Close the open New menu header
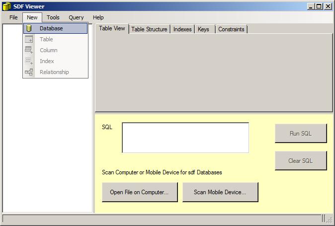Image resolution: width=335 pixels, height=226 pixels. point(32,17)
